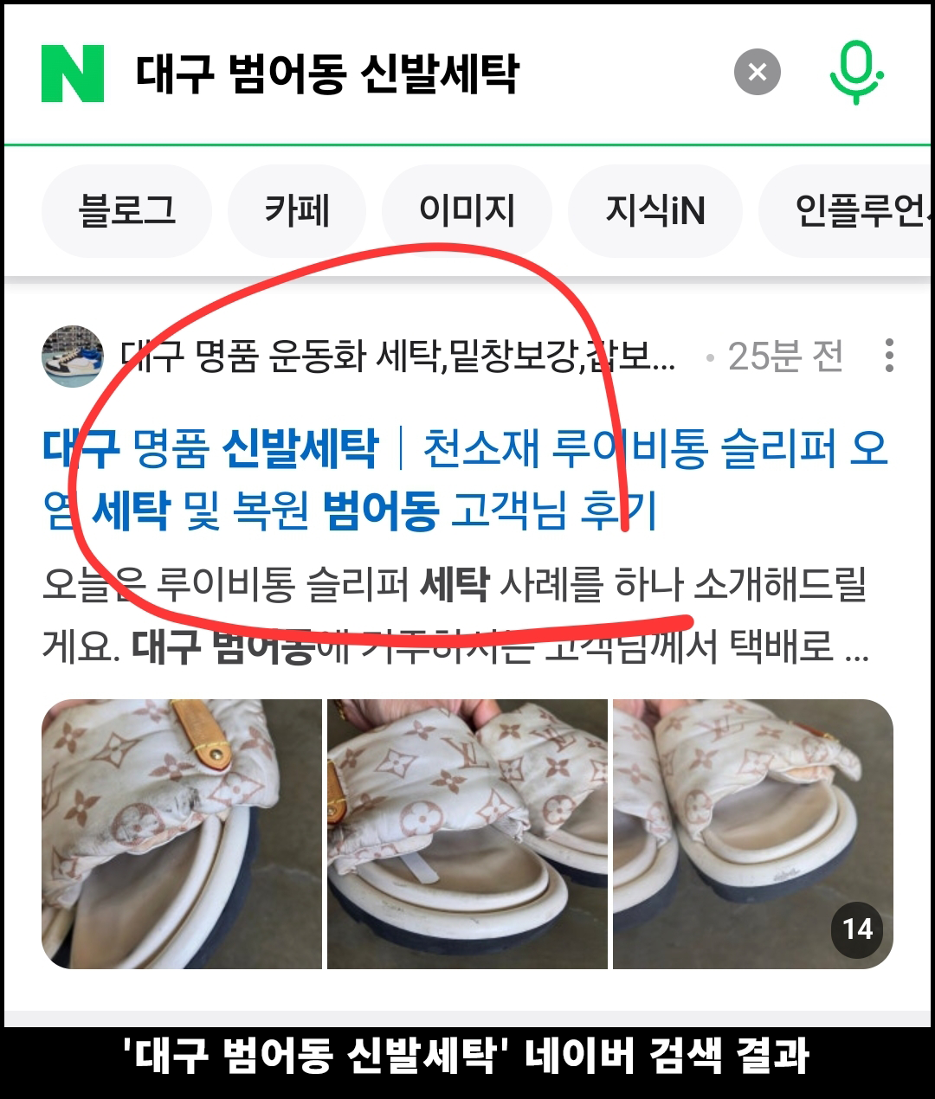Clear search text with the X icon

coord(758,72)
